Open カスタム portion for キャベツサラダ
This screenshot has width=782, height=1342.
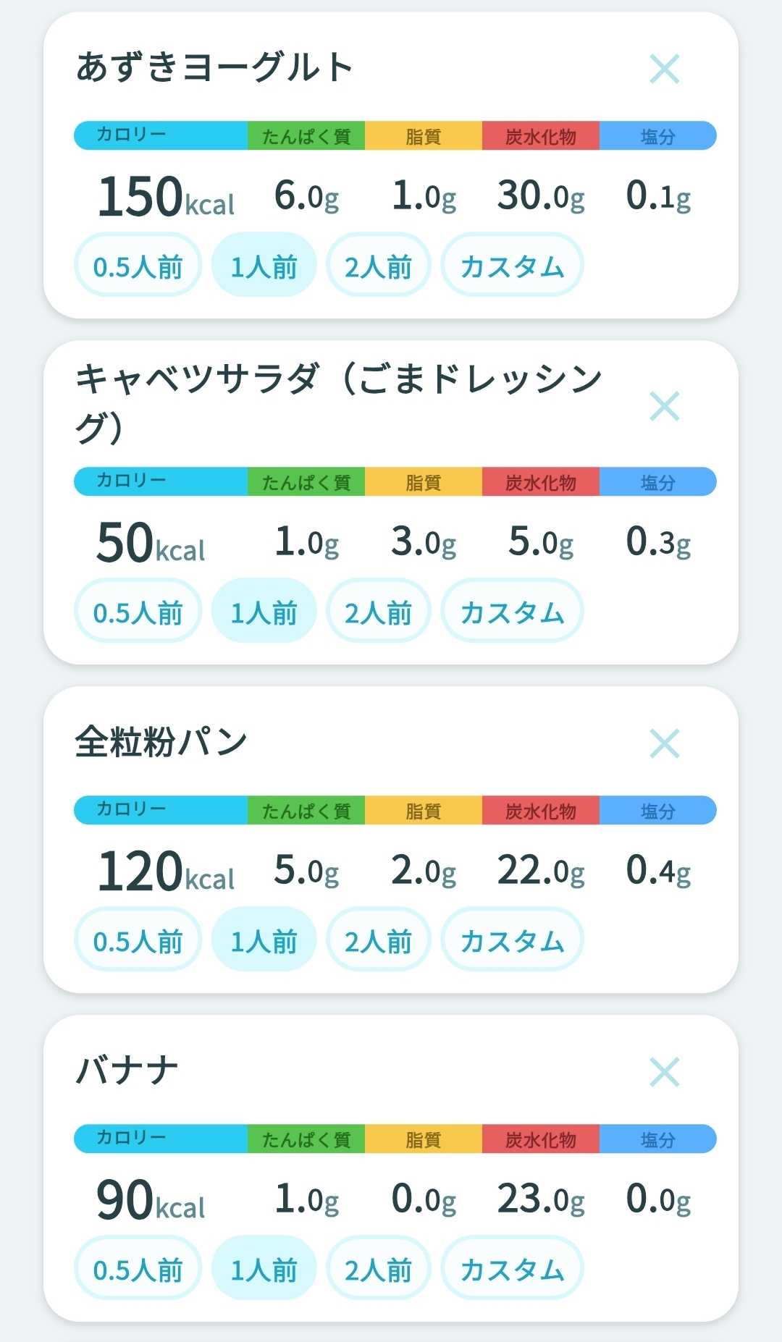[x=512, y=611]
